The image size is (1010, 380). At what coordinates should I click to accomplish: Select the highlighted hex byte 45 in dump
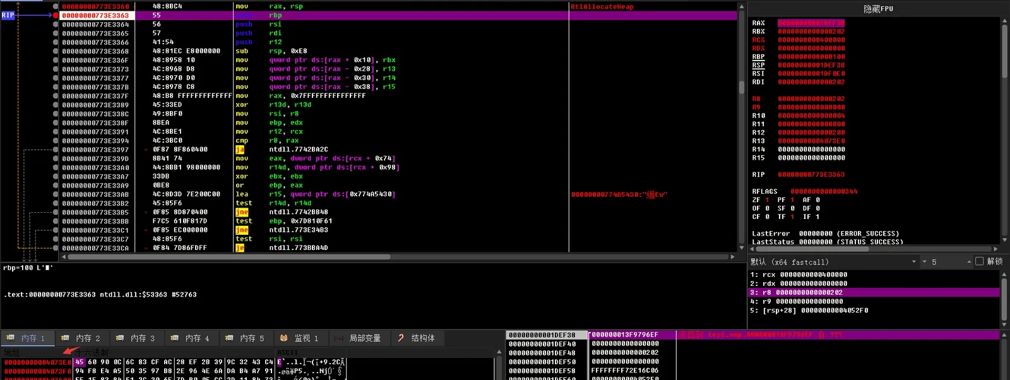(80, 362)
